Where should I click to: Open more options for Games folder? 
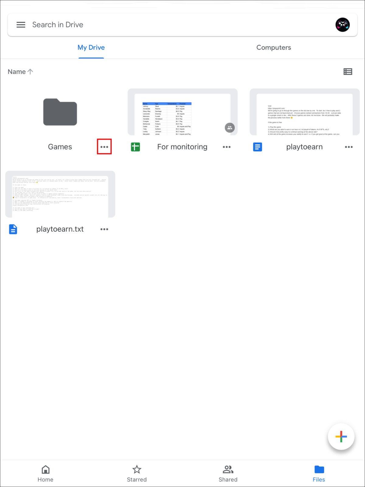coord(104,147)
